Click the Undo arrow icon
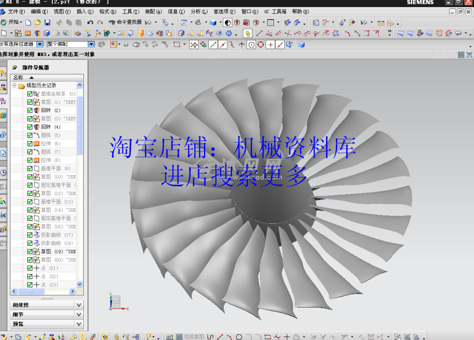The height and width of the screenshot is (340, 474). [90, 23]
